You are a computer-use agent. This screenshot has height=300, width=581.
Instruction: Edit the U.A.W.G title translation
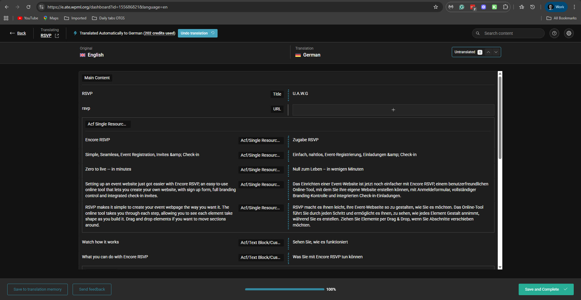(x=300, y=93)
